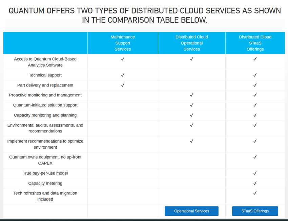Click Capacity metering checkmark in STaaS column
Viewport: 288px width, 221px height.
tap(255, 183)
